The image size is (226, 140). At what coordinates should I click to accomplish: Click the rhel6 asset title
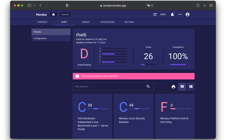pyautogui.click(x=81, y=35)
